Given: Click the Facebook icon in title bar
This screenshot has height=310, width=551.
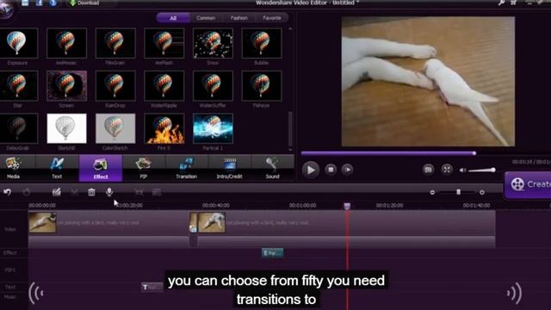Looking at the screenshot, I should [40, 3].
